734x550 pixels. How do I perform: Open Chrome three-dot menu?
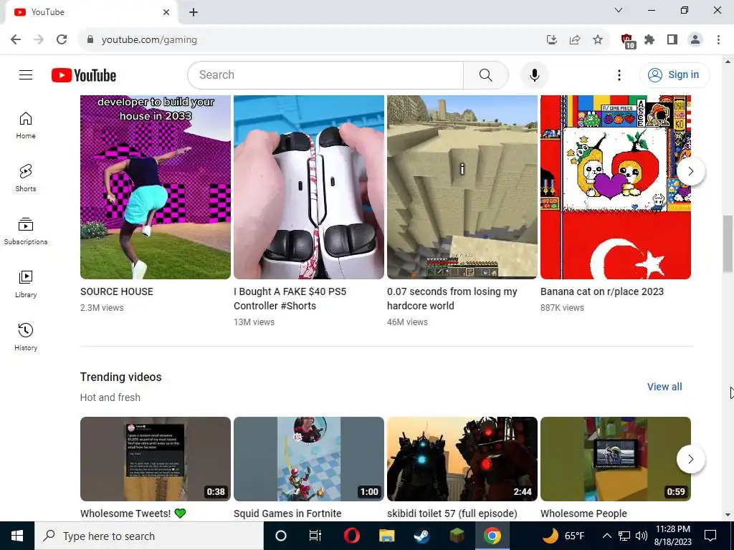point(718,39)
